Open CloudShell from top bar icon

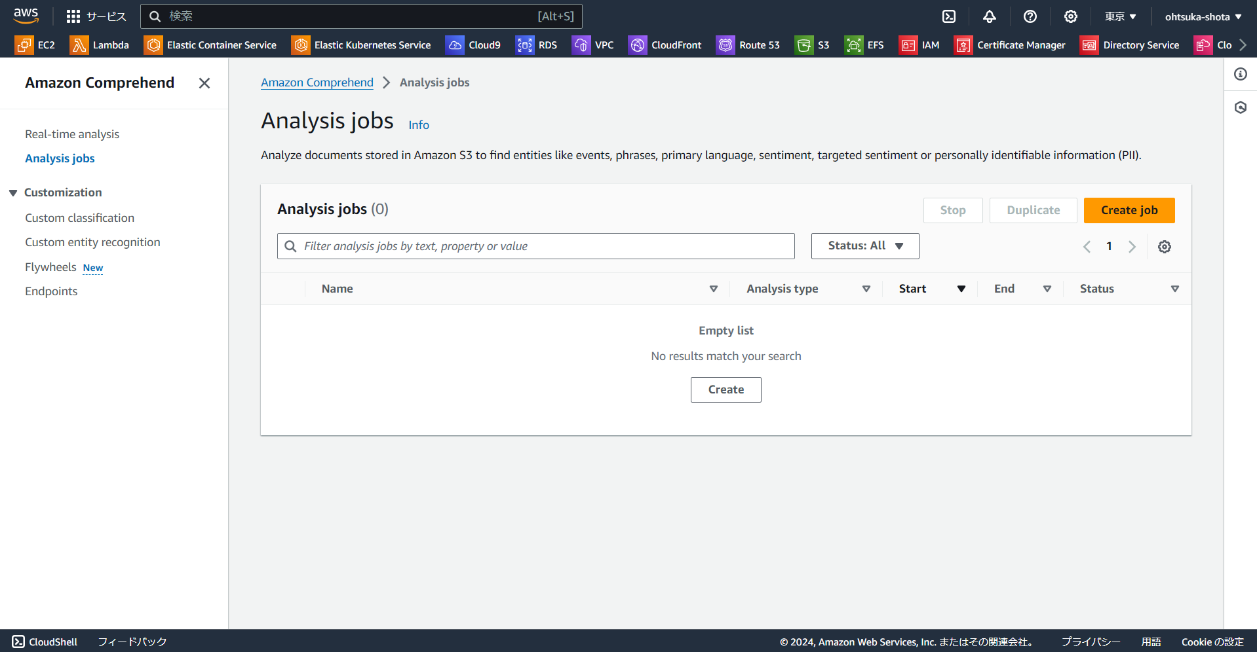pyautogui.click(x=949, y=16)
